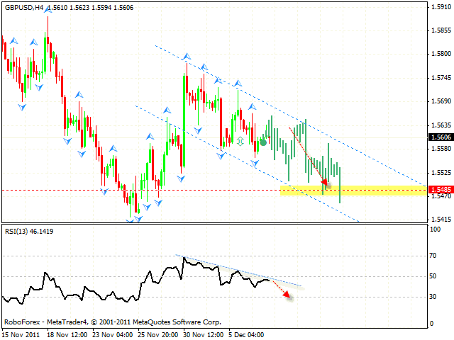Click the green circle marker on the chart
The width and height of the screenshot is (454, 340).
(263, 142)
